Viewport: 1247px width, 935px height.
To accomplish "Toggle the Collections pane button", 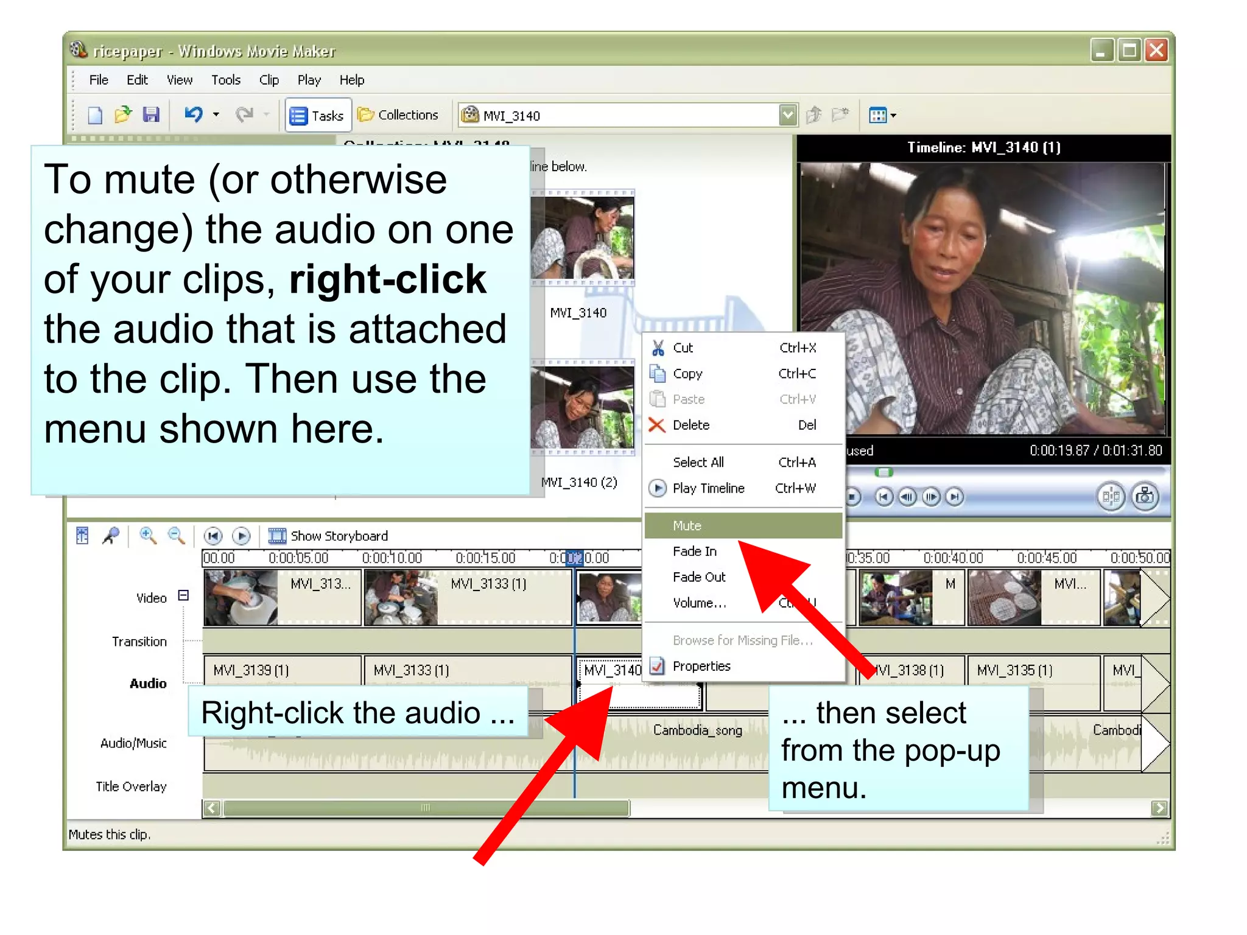I will [x=398, y=115].
